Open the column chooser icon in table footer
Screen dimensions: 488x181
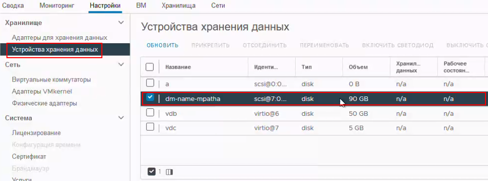tap(169, 172)
